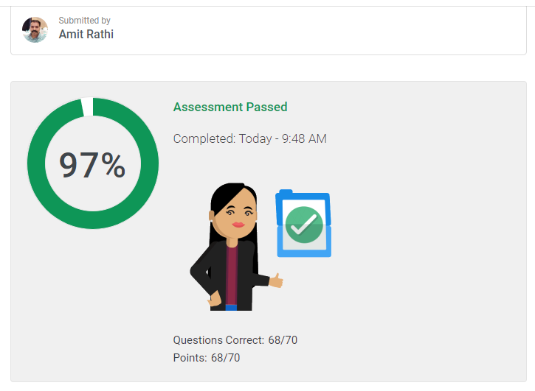Viewport: 535px width, 391px height.
Task: Click the Questions Correct 68/70 line
Action: 235,340
